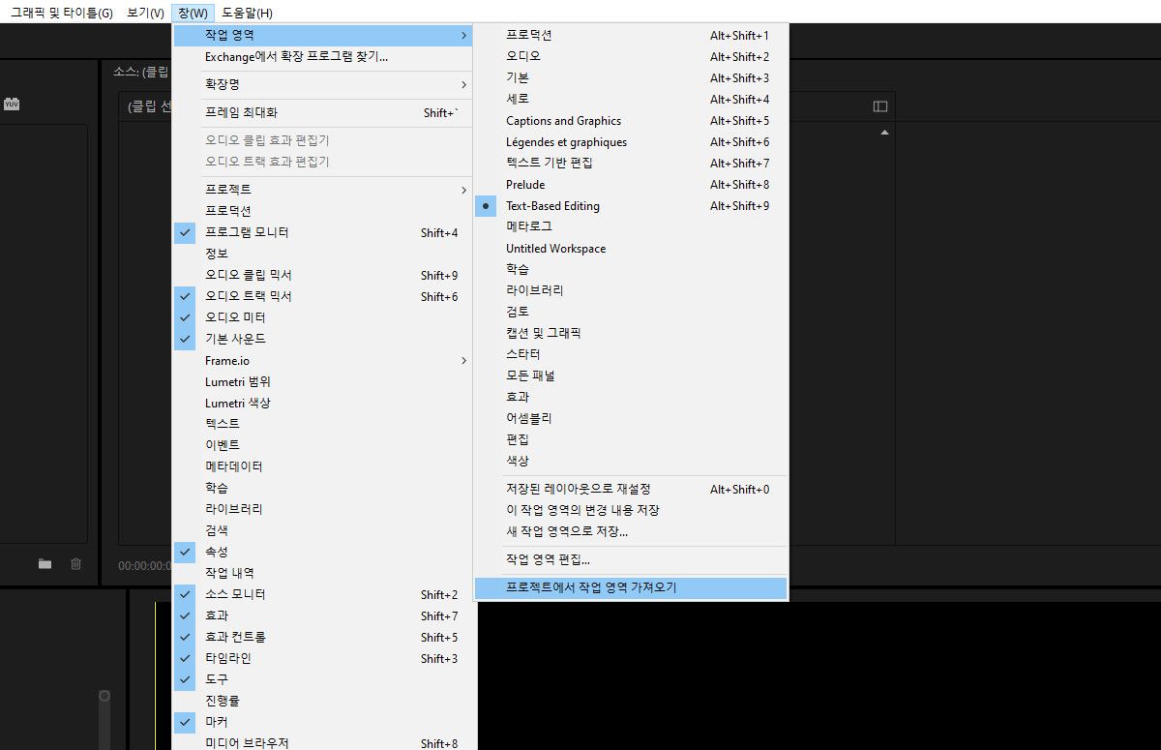This screenshot has height=750, width=1161.
Task: Switch to the Captions and Graphics workspace
Action: [563, 120]
